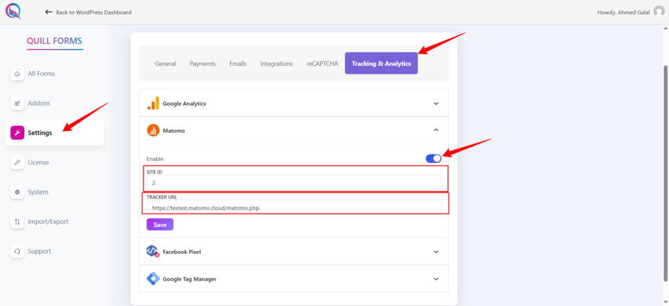Save the Matomo settings

coord(160,224)
